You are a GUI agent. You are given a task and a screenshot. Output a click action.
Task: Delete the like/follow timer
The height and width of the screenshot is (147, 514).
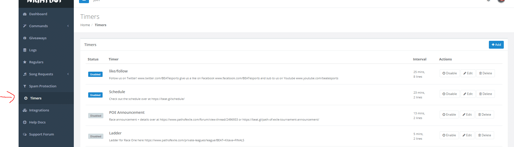(x=485, y=73)
